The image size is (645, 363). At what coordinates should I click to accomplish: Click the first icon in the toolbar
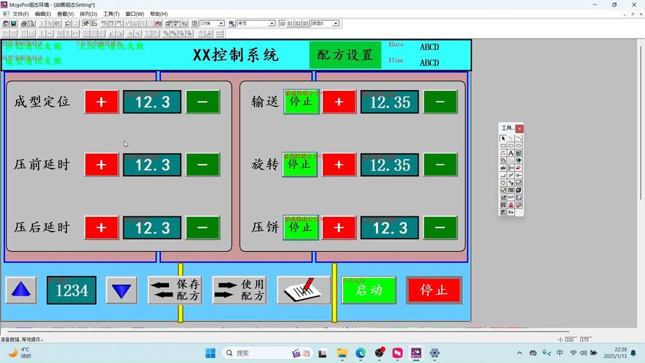point(6,23)
